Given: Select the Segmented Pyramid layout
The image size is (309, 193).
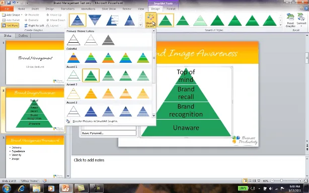Looking at the screenshot, I should click(129, 20).
